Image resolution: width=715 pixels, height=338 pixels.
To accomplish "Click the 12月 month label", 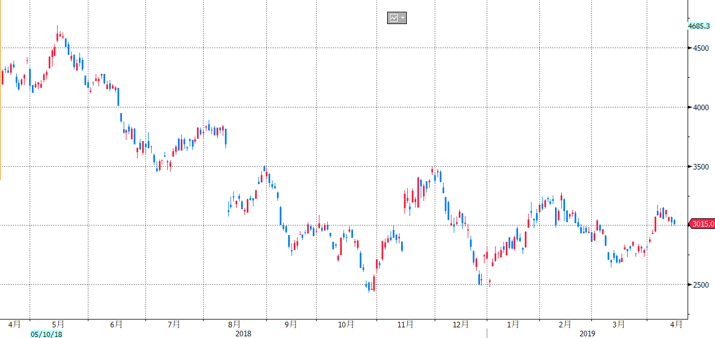I will 460,324.
